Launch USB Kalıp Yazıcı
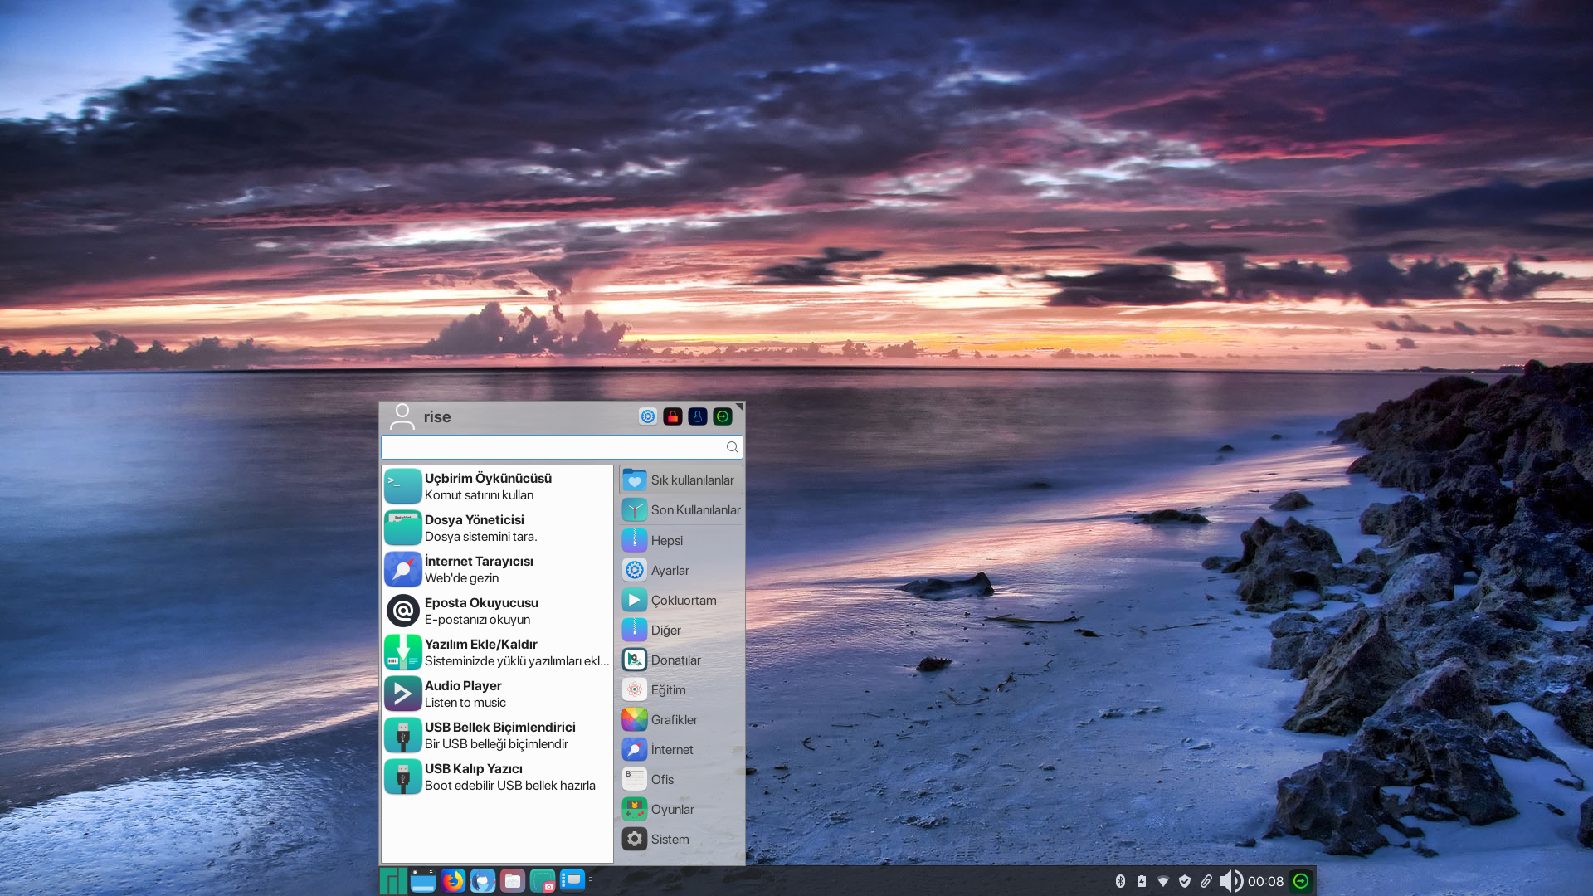The image size is (1593, 896). coord(497,777)
